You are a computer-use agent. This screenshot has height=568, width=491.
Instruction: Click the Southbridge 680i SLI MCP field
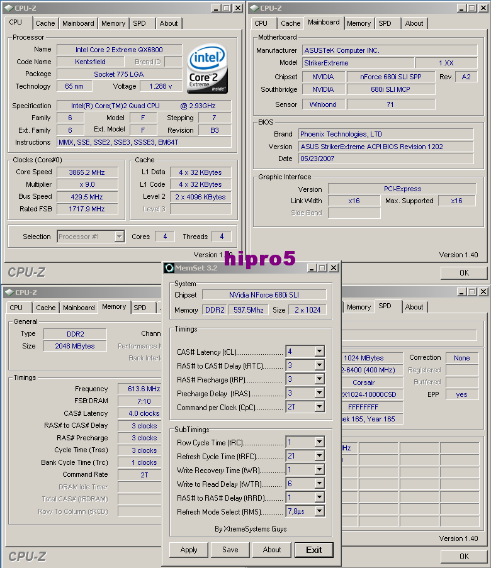point(390,89)
